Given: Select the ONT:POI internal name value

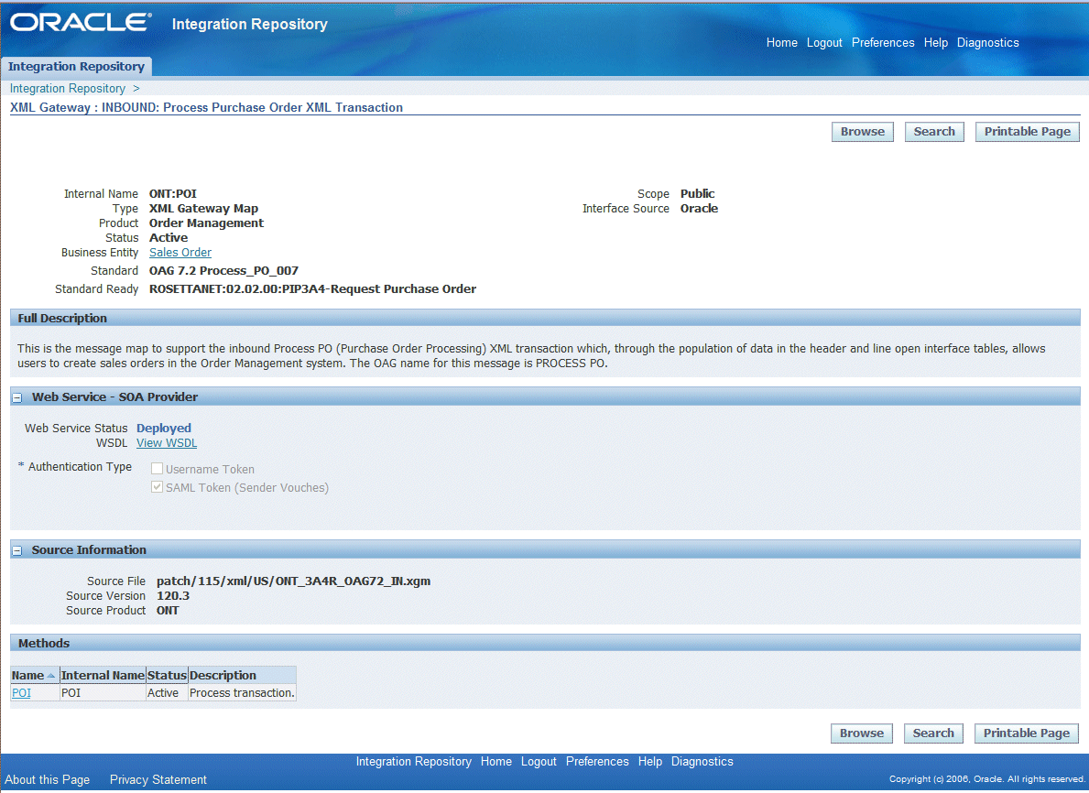Looking at the screenshot, I should (173, 194).
